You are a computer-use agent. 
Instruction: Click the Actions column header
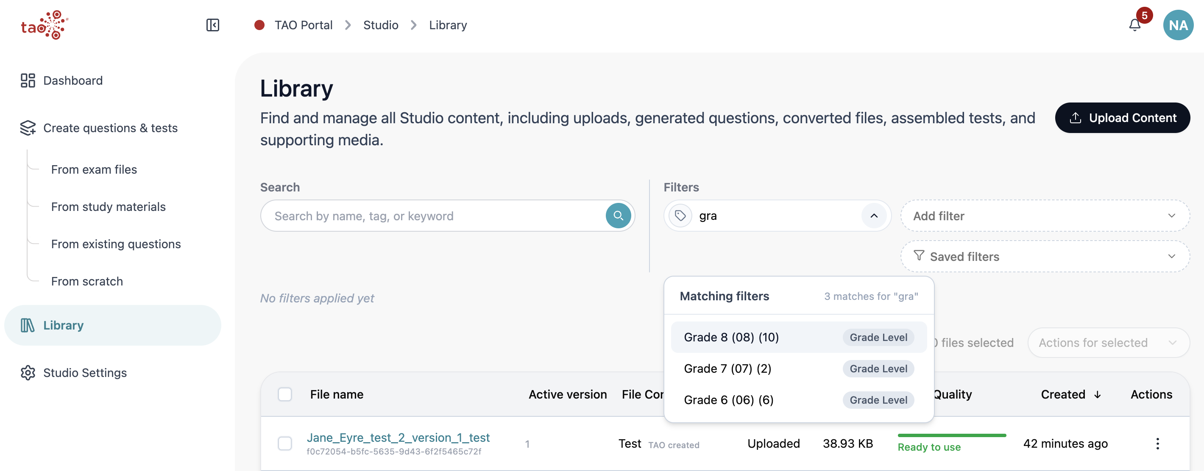(x=1151, y=394)
